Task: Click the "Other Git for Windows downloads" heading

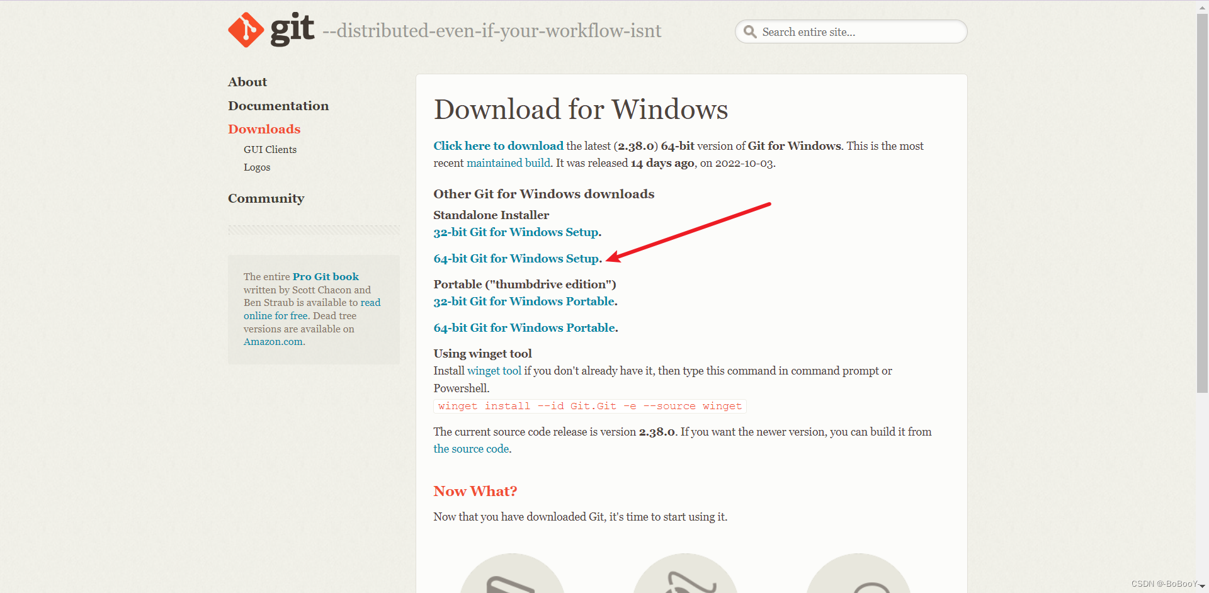Action: (x=544, y=194)
